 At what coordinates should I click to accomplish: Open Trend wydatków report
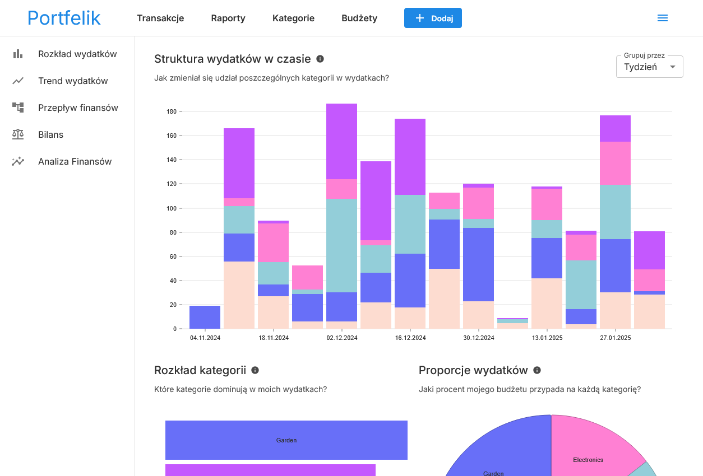pyautogui.click(x=73, y=81)
